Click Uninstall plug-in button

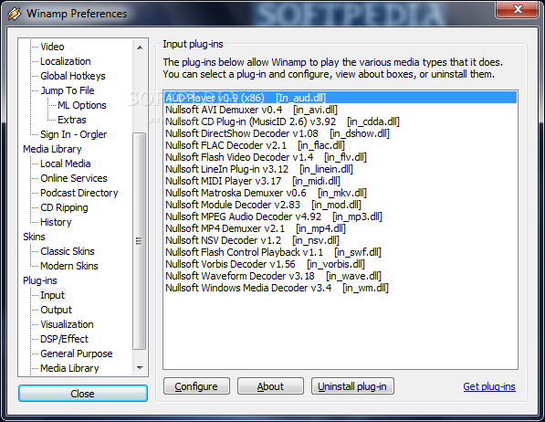(352, 386)
